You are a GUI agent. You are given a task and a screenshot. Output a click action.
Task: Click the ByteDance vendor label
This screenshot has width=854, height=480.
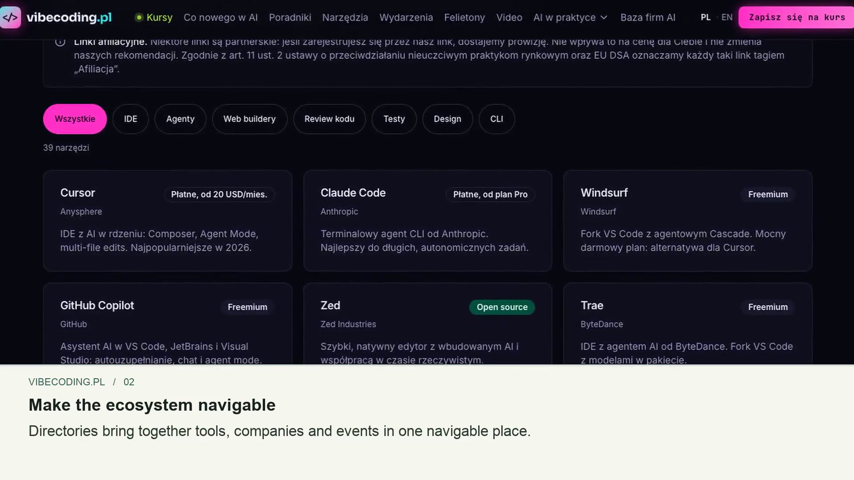(601, 324)
